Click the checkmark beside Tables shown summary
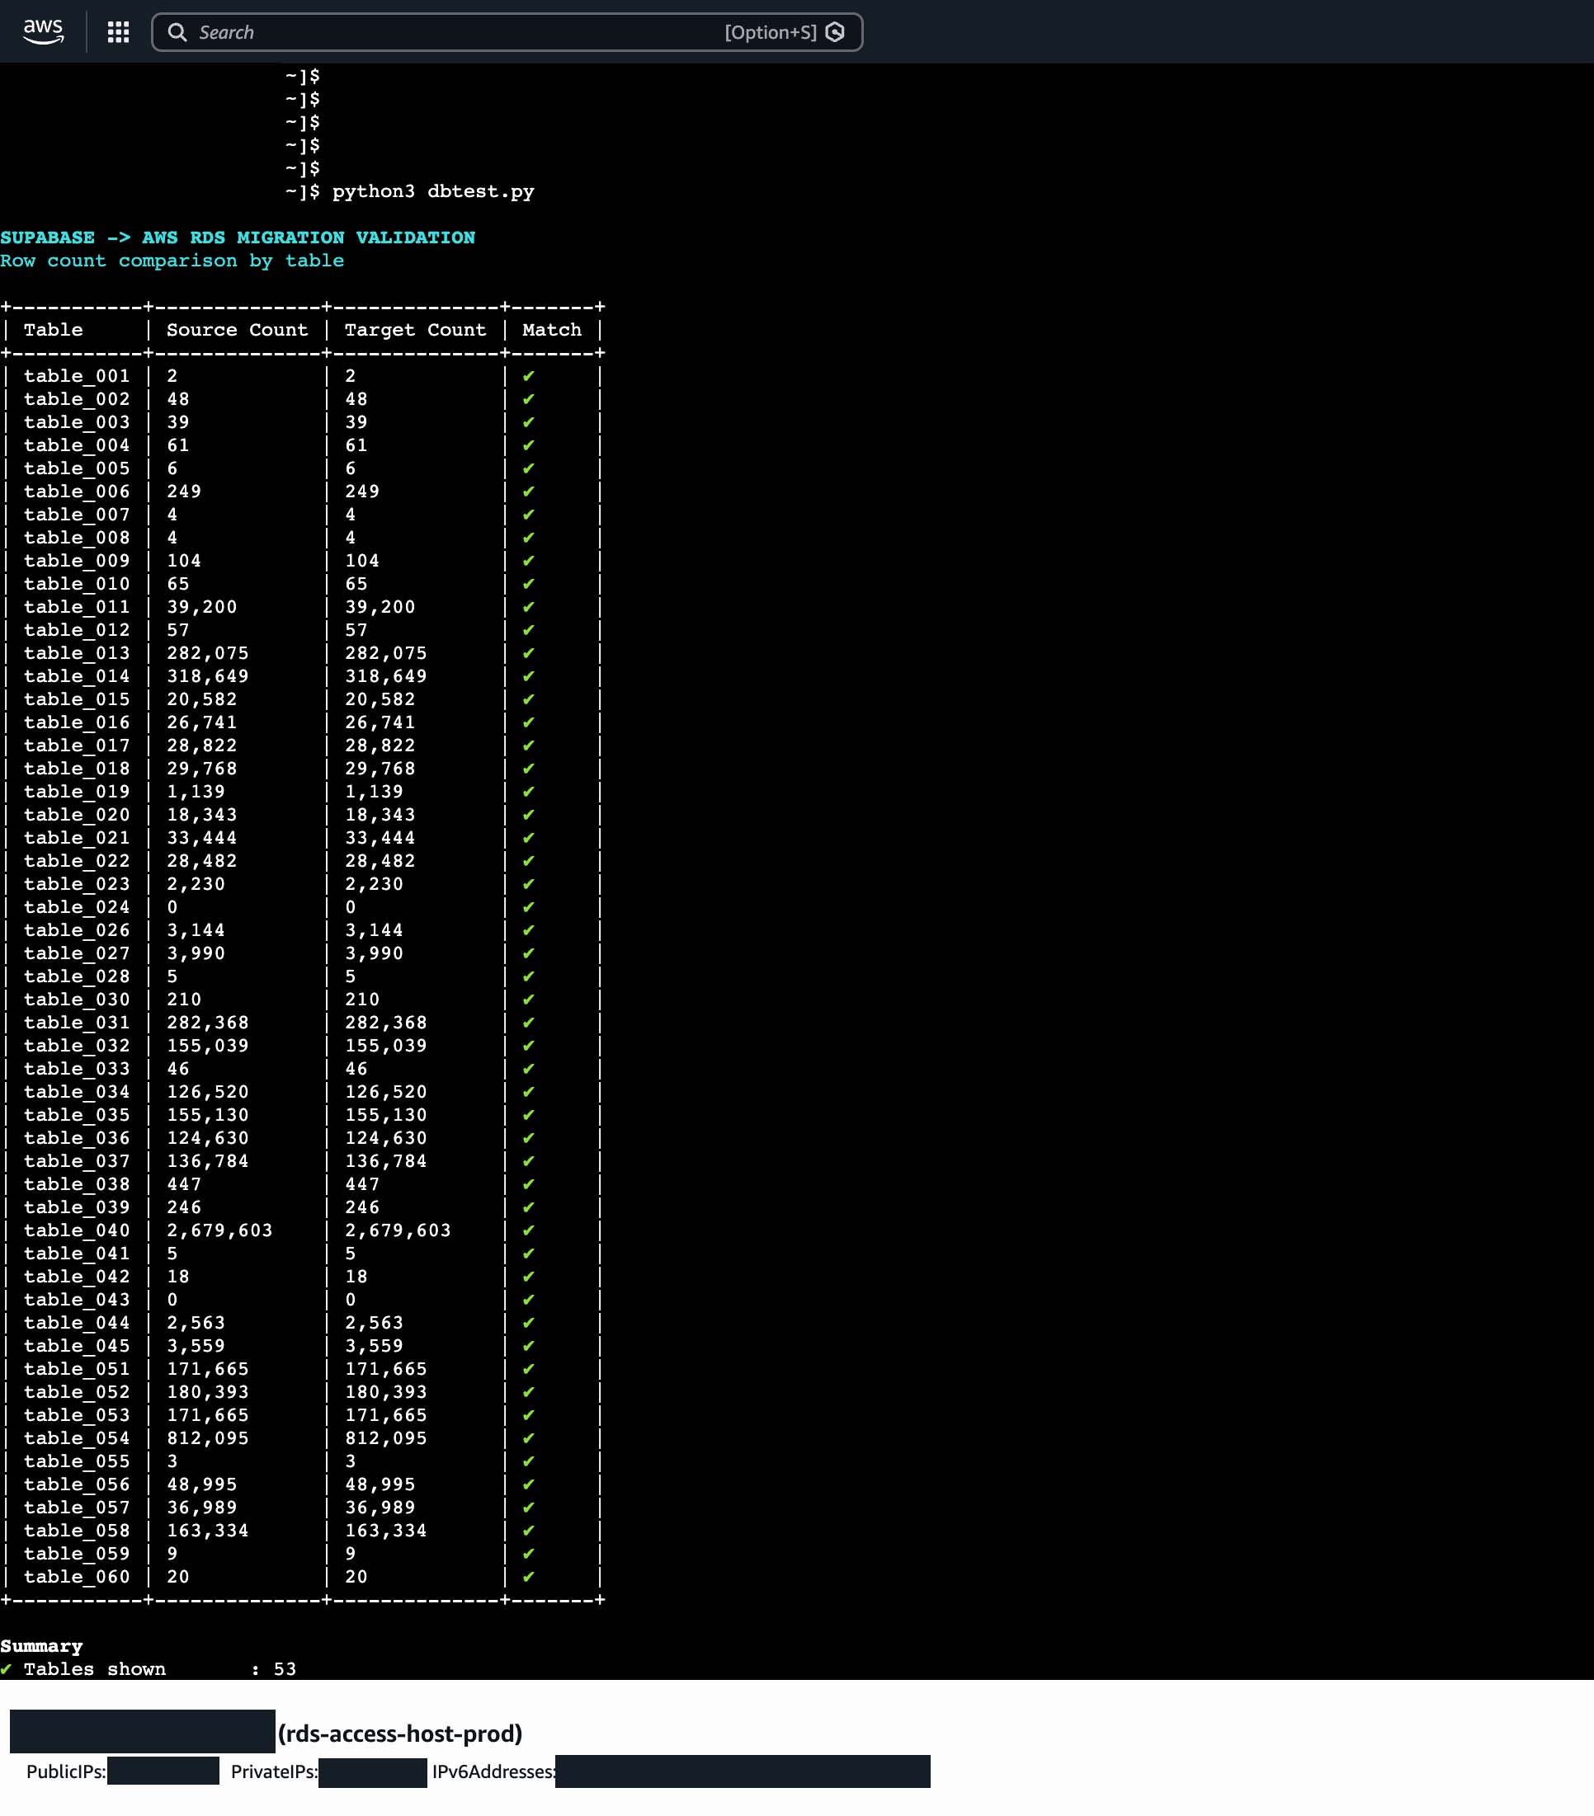1594x1816 pixels. pyautogui.click(x=7, y=1669)
